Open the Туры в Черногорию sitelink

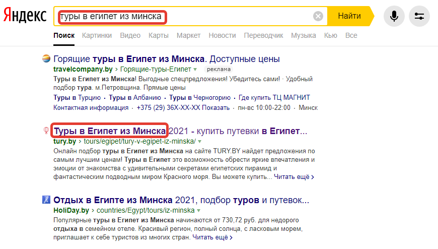[200, 98]
